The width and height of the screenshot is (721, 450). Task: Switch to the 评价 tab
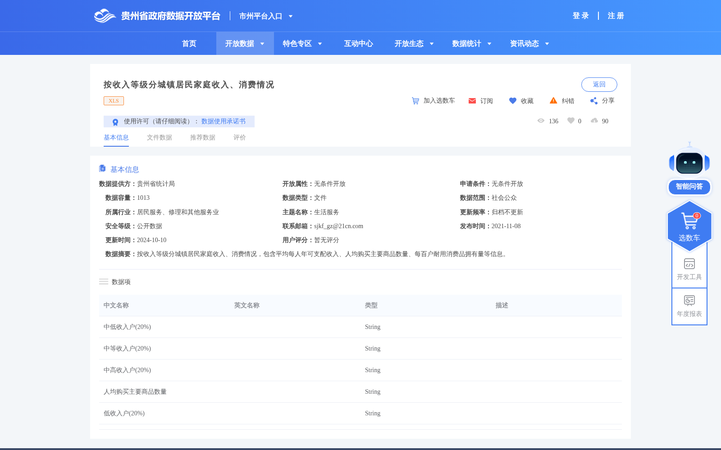click(x=240, y=137)
